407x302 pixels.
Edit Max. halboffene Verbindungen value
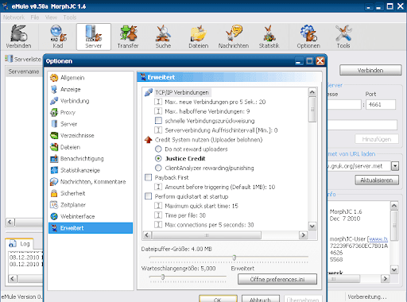207,111
